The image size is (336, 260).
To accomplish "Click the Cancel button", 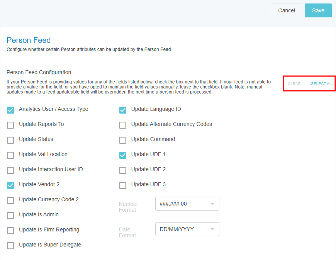I will coord(286,10).
